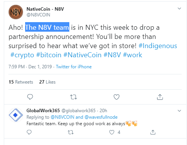The width and height of the screenshot is (187, 145).
Task: Reply to GlobalWork365's comment
Action: point(29,132)
